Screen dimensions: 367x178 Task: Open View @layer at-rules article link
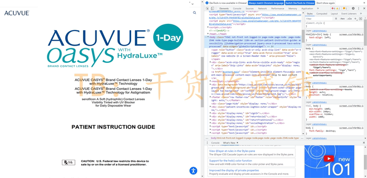pos(232,151)
